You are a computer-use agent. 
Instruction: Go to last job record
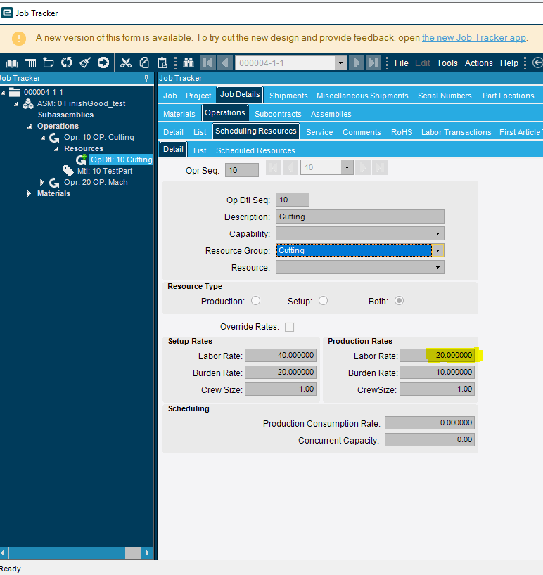point(373,63)
